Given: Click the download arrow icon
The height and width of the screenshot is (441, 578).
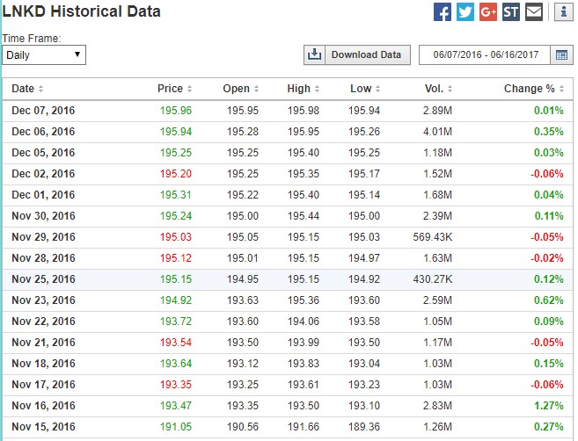Looking at the screenshot, I should pyautogui.click(x=314, y=55).
